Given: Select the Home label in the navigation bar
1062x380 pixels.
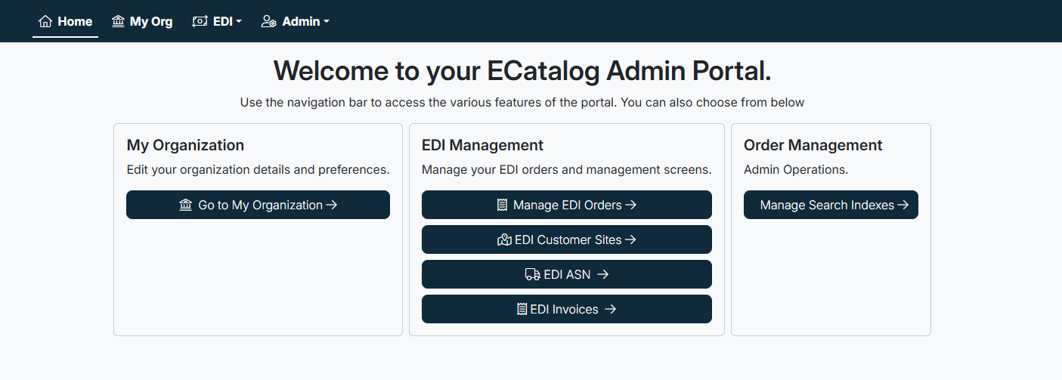Looking at the screenshot, I should (75, 21).
